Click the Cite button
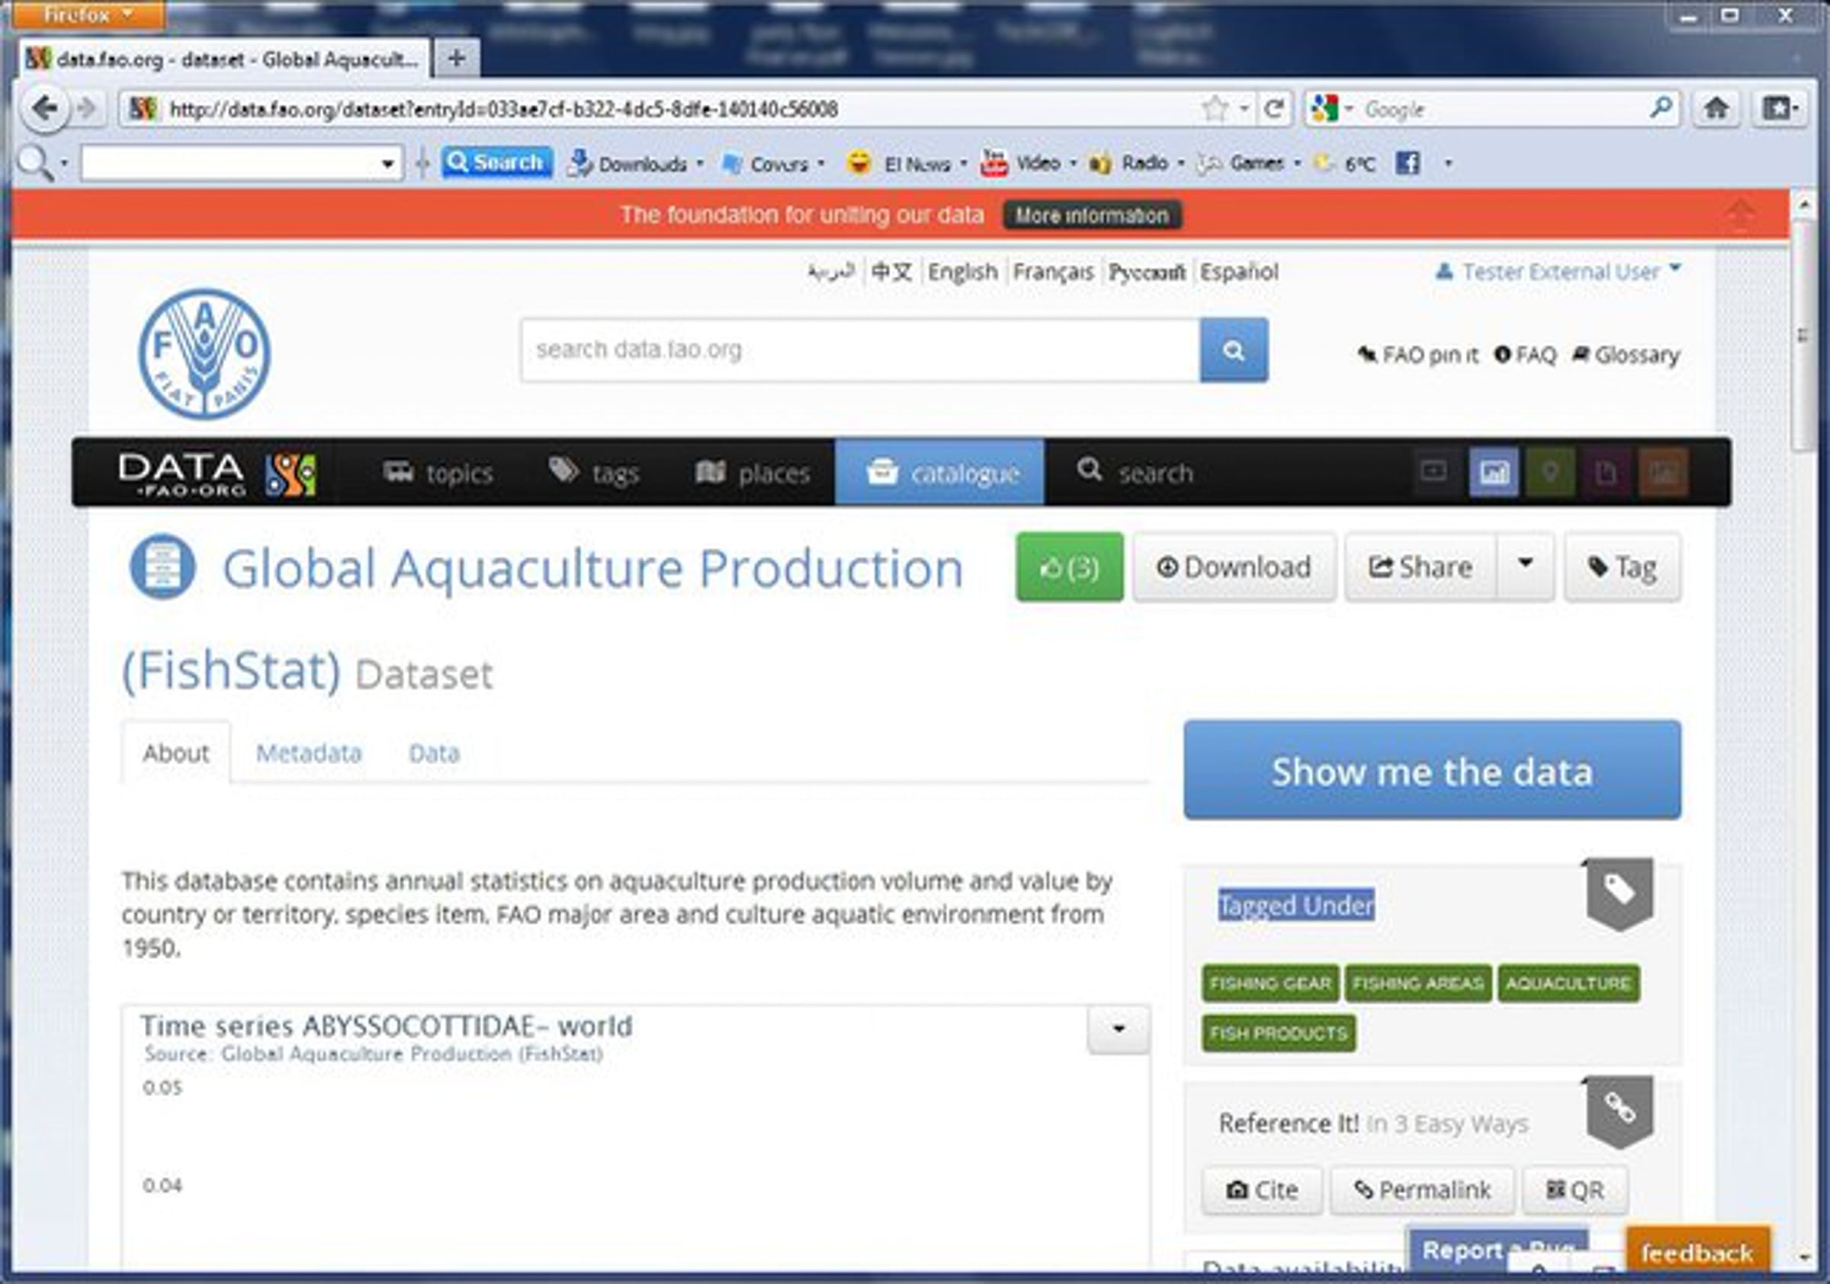Viewport: 1830px width, 1284px height. click(1262, 1190)
